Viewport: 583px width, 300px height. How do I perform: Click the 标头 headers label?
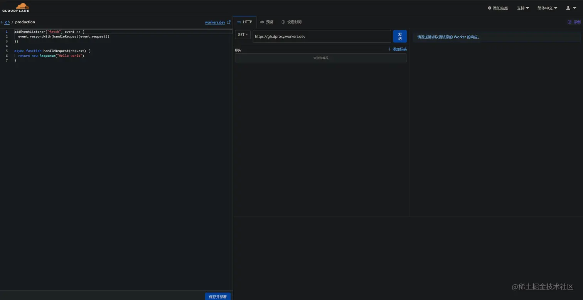click(x=238, y=50)
